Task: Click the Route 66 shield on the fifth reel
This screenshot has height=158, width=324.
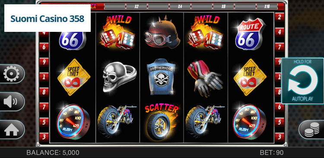Action: tap(250, 34)
